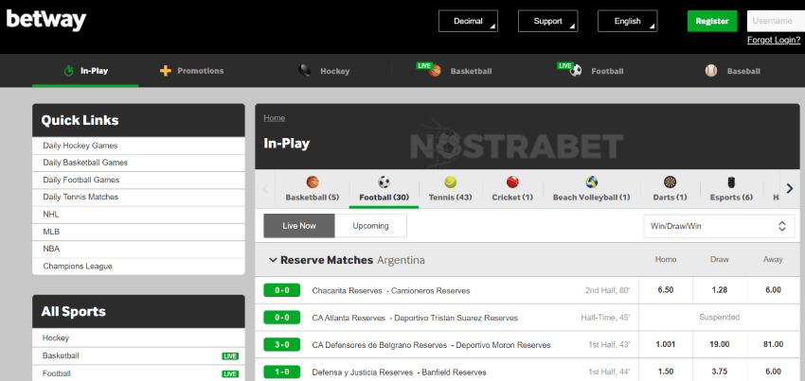The image size is (805, 381).
Task: Bet on draw odds 1.28 for Chacarita match
Action: click(x=719, y=290)
